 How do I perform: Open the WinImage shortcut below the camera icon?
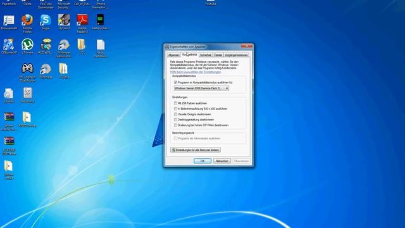click(x=46, y=71)
